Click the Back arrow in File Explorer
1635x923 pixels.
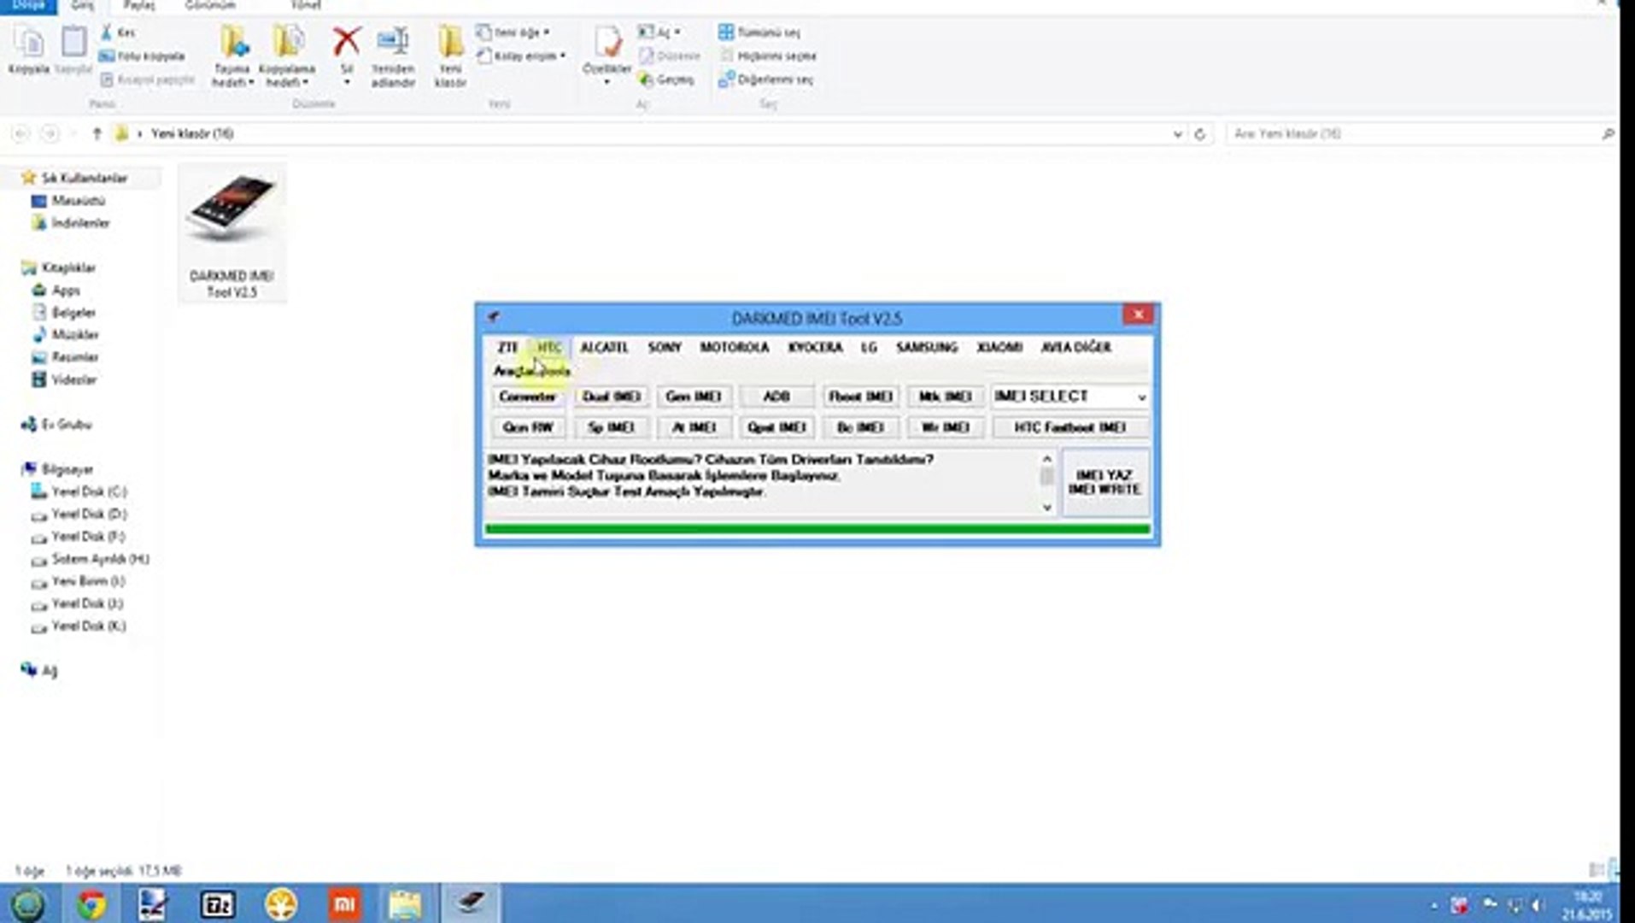point(21,133)
